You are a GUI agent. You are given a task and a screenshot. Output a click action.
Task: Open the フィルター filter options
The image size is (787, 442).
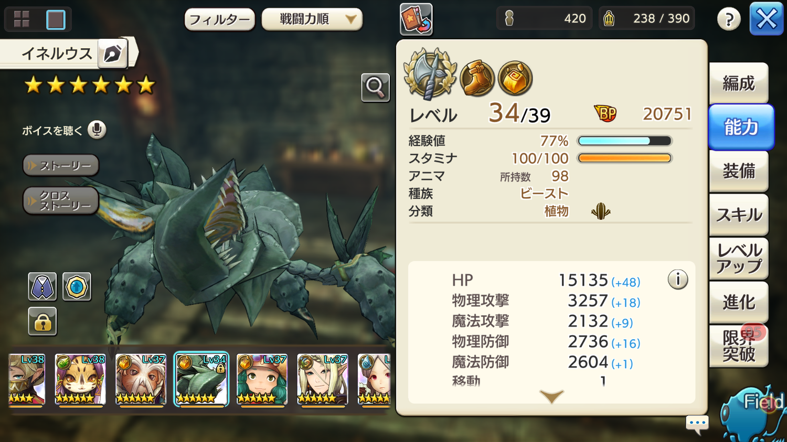pos(220,20)
